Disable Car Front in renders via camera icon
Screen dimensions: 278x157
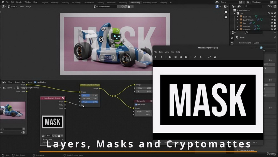(x=275, y=29)
